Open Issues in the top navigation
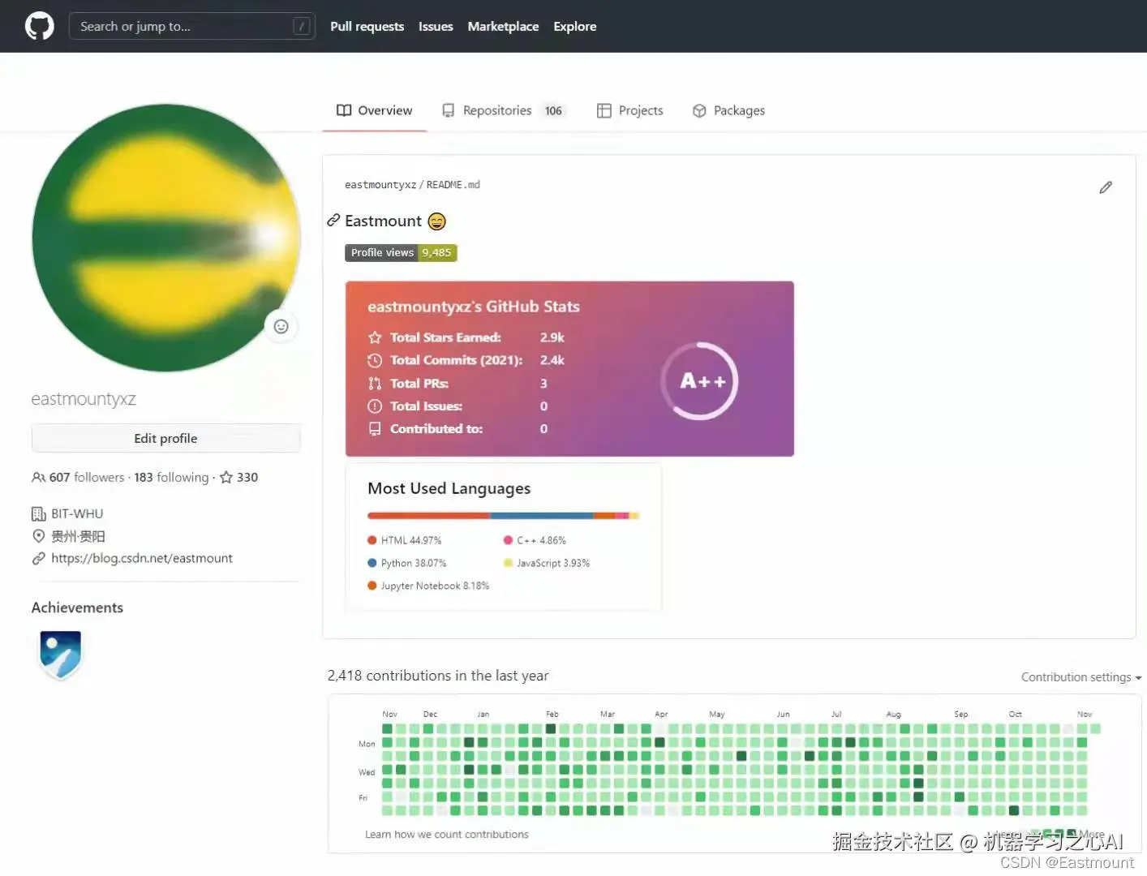Screen dimensions: 1147x876 [436, 26]
